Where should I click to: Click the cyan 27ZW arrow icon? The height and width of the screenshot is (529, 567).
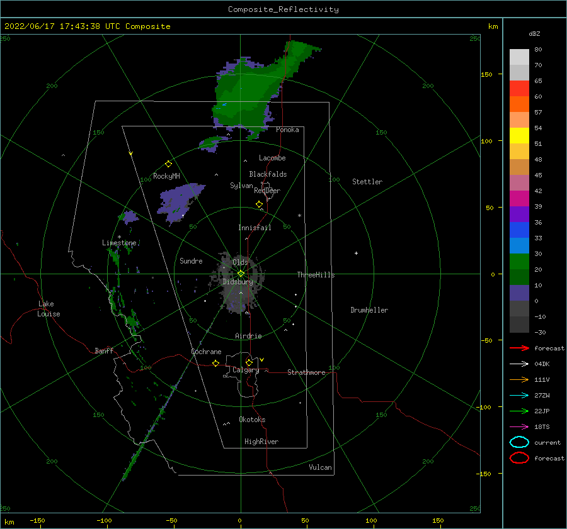pos(519,396)
